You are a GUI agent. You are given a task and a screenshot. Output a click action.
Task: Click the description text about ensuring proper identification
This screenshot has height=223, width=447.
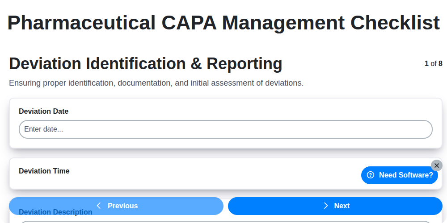[x=156, y=83]
